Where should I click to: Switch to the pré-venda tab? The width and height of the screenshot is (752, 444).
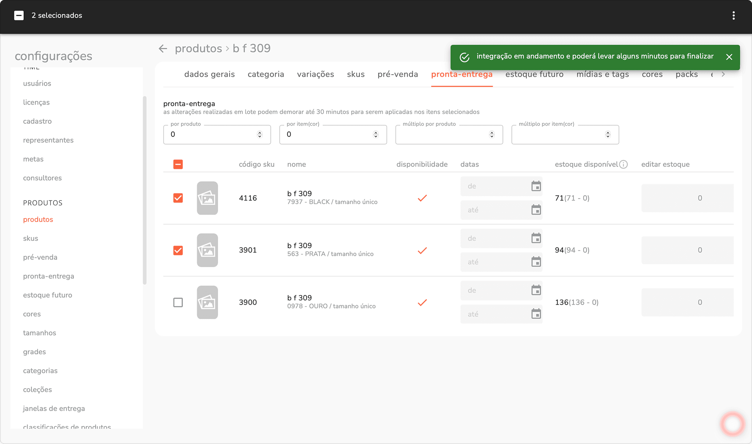(397, 74)
